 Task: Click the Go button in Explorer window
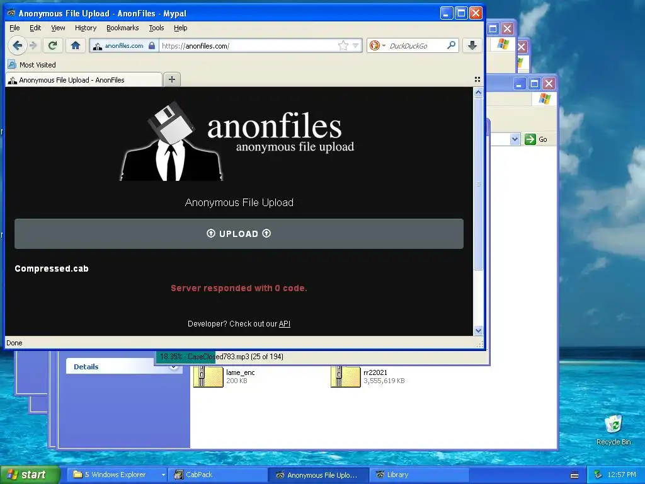point(536,139)
